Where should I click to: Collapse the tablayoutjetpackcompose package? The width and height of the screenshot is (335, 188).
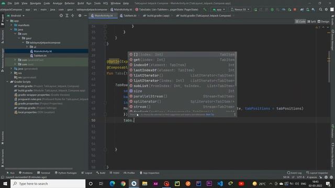point(23,43)
